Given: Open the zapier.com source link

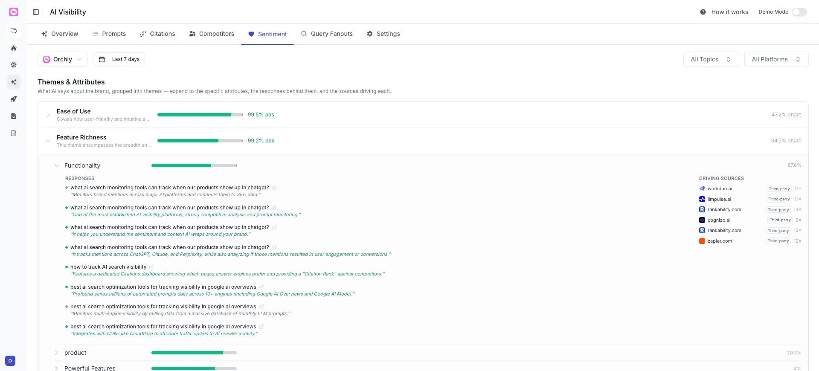Looking at the screenshot, I should click(720, 241).
